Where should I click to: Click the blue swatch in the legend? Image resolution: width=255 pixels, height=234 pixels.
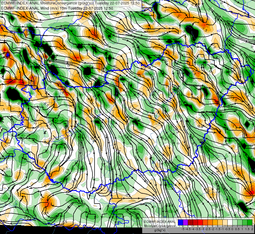[x=181, y=222]
